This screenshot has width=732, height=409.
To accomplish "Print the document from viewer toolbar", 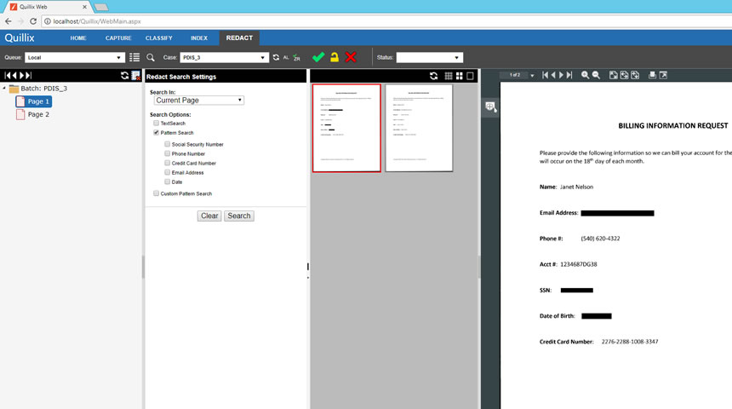I will pyautogui.click(x=652, y=75).
